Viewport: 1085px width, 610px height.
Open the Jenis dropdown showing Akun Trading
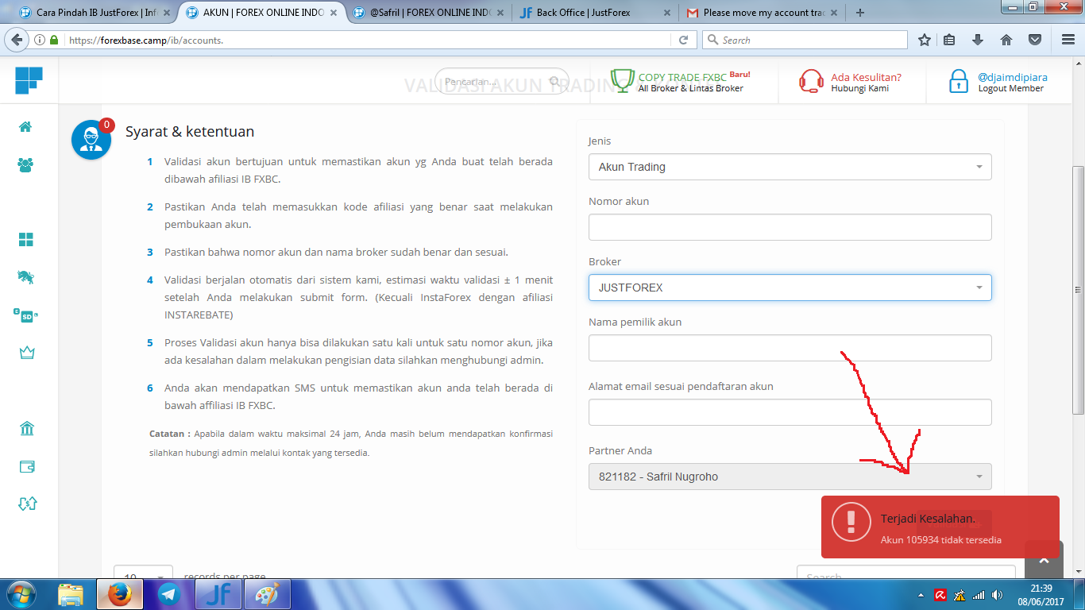coord(790,167)
